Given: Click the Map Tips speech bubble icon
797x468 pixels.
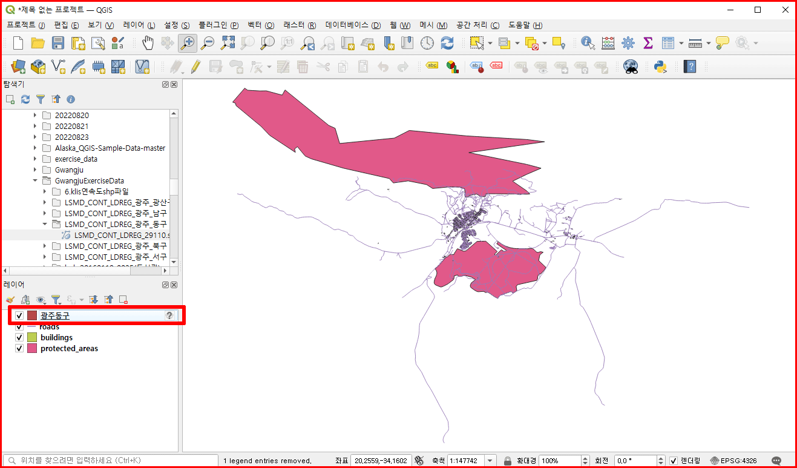Looking at the screenshot, I should click(x=722, y=43).
